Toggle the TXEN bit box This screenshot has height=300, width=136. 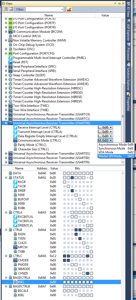(x=80, y=239)
